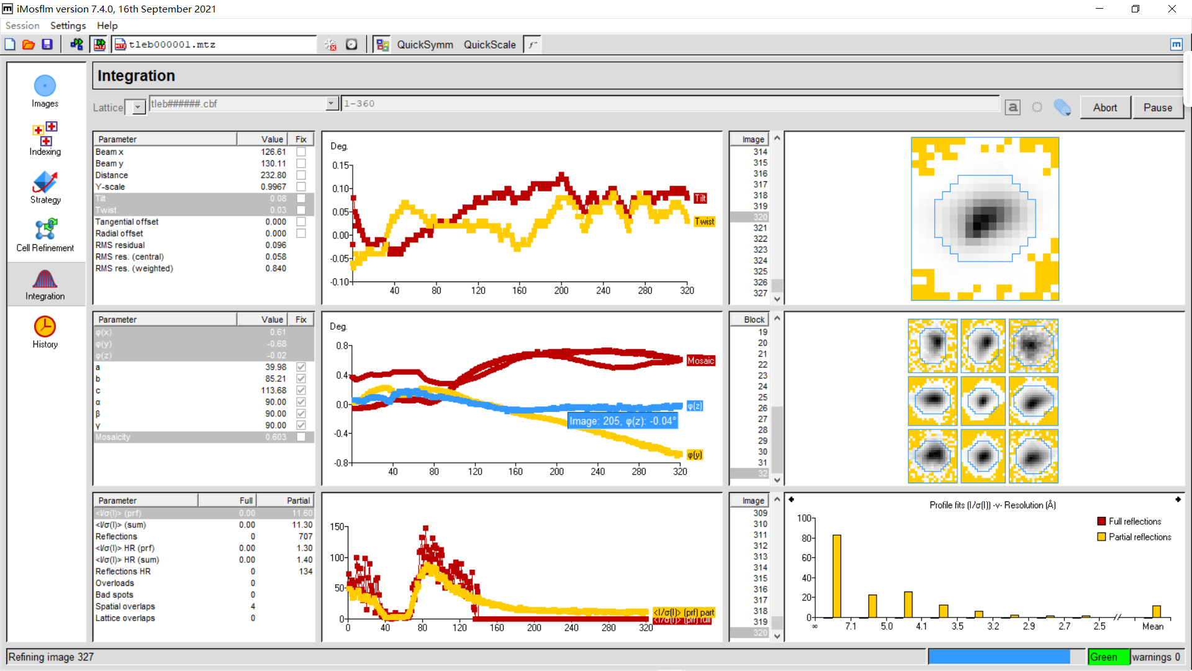Click the blue integration progress bar
The image size is (1192, 671).
click(998, 657)
